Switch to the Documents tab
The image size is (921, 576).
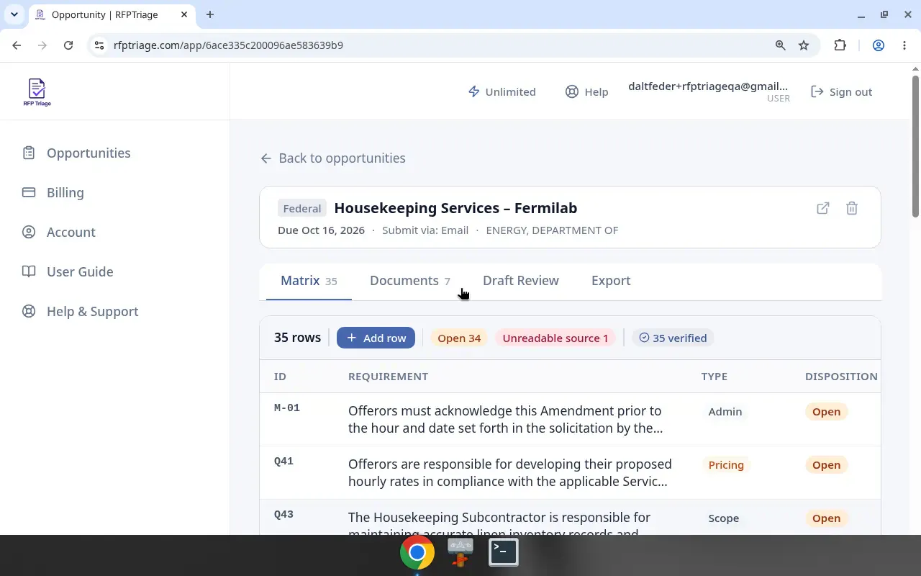[x=409, y=281]
